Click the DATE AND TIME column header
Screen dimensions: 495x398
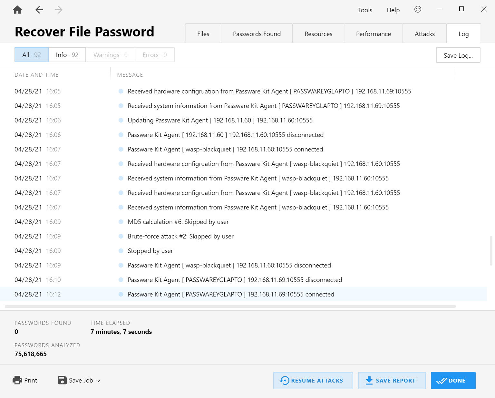[36, 75]
